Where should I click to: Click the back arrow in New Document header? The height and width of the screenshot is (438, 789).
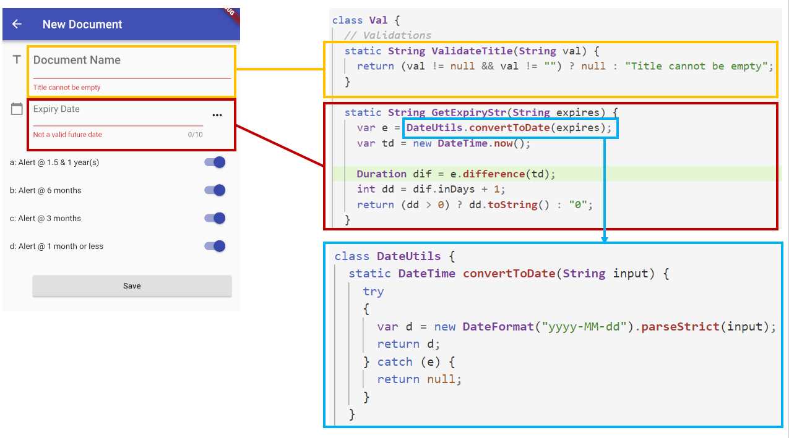click(17, 24)
